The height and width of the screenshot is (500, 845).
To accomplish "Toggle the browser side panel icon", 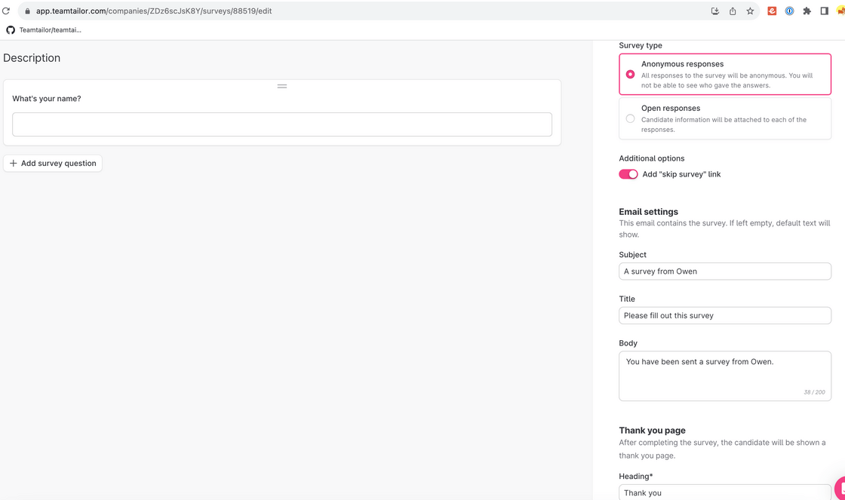I will tap(824, 11).
